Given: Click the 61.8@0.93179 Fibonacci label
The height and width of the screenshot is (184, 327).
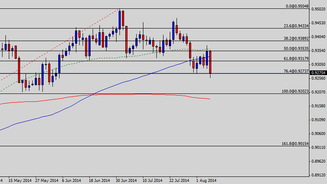Looking at the screenshot, I should (x=296, y=58).
